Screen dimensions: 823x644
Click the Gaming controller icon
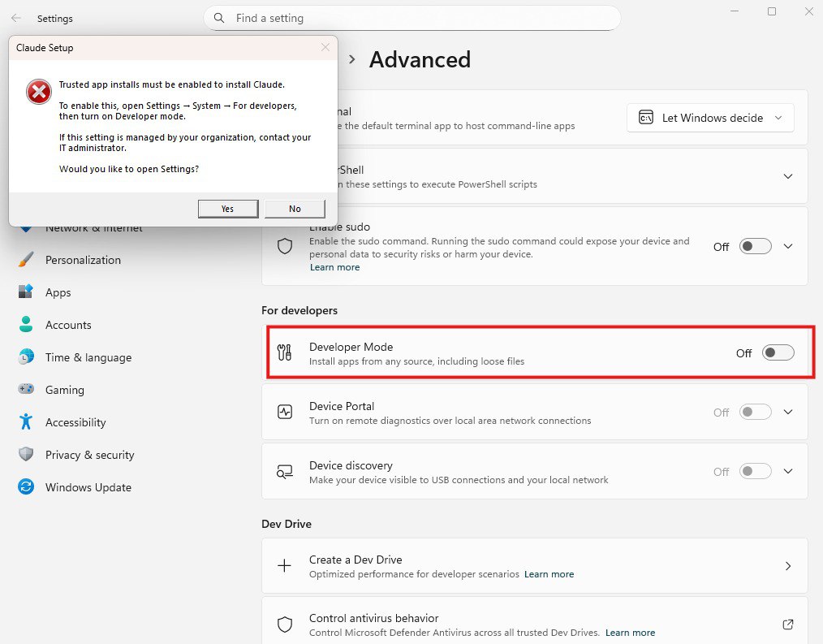click(26, 390)
